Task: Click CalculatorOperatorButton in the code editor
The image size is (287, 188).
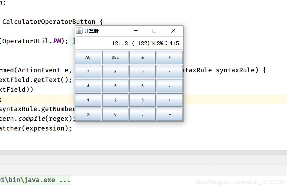Action: click(49, 22)
